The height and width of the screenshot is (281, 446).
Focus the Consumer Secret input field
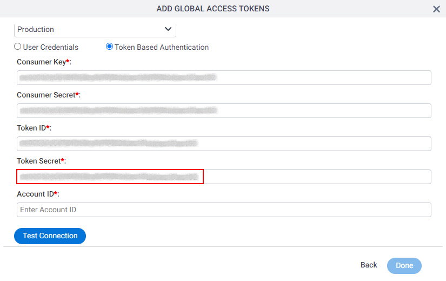[x=224, y=110]
